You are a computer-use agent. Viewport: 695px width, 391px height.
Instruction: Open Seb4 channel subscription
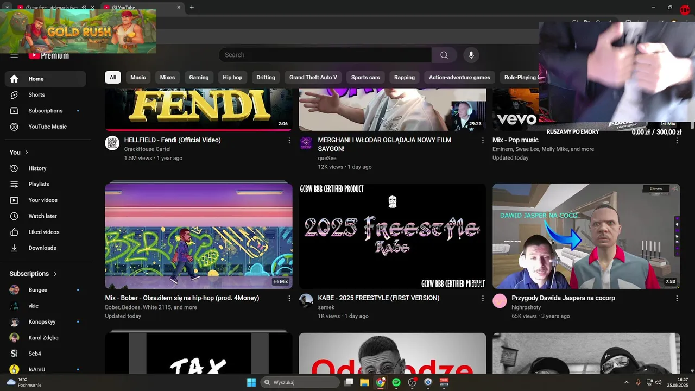(x=46, y=354)
